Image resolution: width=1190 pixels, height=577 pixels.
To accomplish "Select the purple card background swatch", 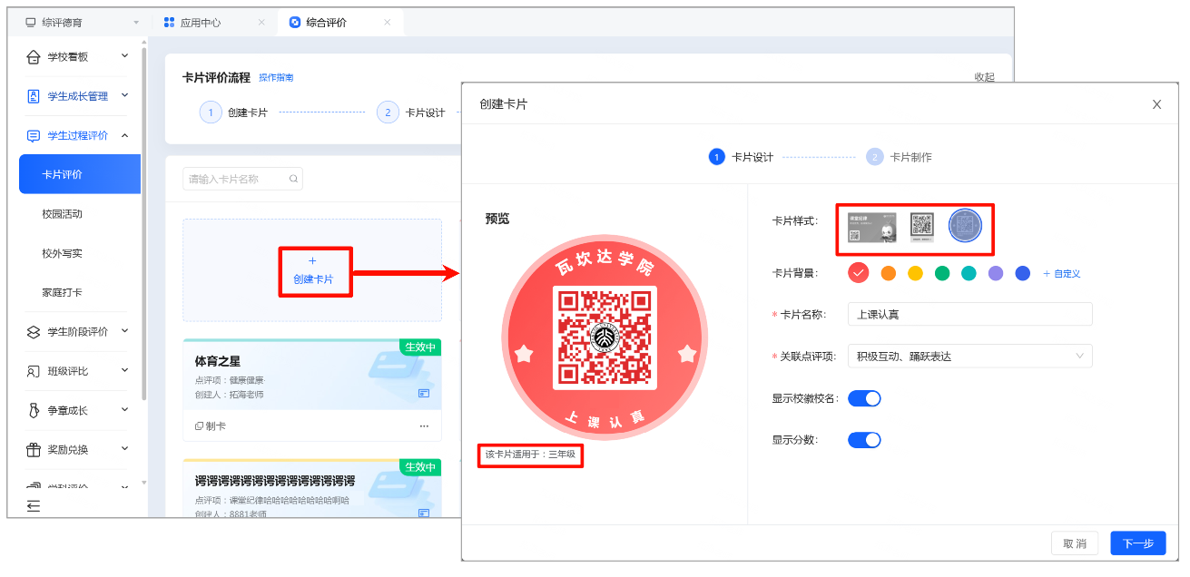I will [x=996, y=273].
